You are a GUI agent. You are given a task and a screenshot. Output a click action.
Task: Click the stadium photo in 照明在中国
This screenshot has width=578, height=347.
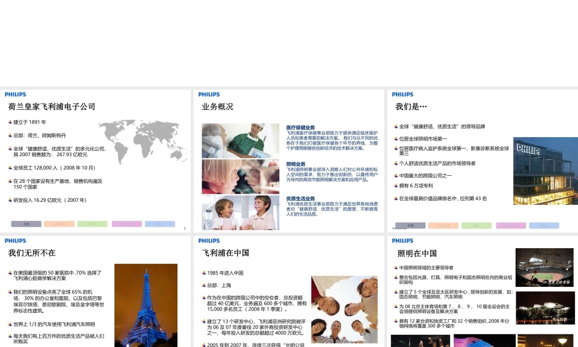(x=544, y=267)
